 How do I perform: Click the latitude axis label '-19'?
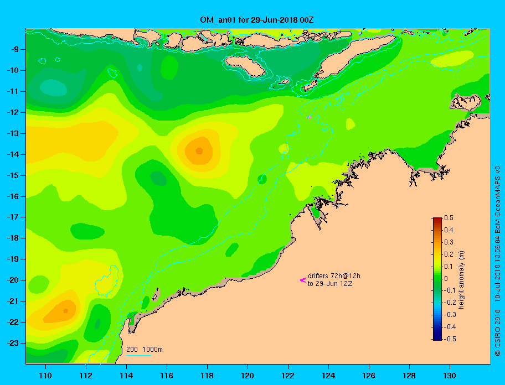coord(13,259)
